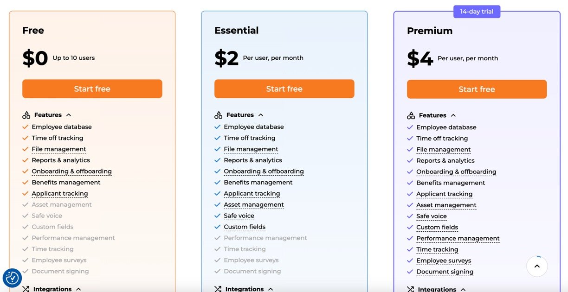Open the cookie consent preferences icon
Image resolution: width=568 pixels, height=292 pixels.
12,278
